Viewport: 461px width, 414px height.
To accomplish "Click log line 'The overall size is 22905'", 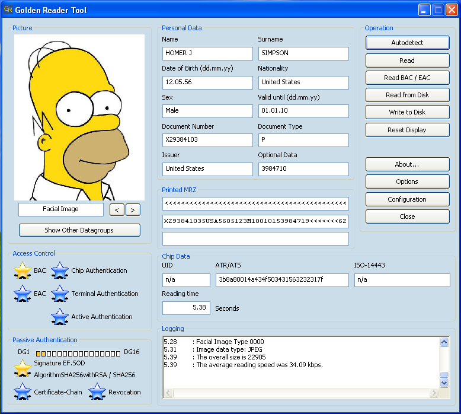I will [x=215, y=357].
